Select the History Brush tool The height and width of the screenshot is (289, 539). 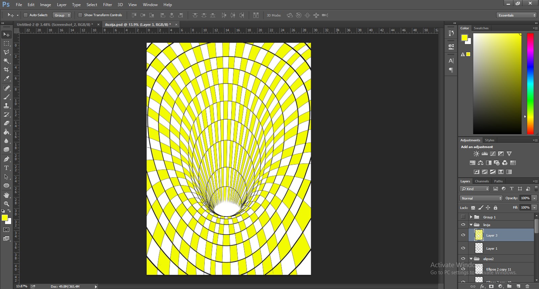pos(6,114)
